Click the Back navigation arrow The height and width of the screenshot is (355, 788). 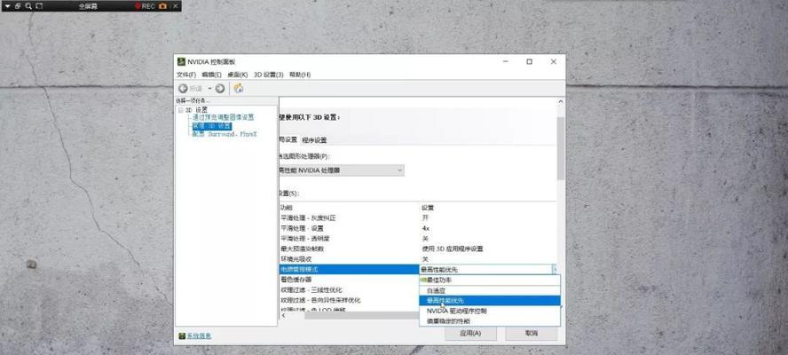click(x=183, y=89)
